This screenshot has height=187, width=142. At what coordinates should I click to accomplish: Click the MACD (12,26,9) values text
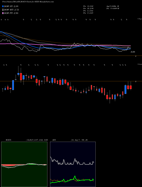click(37, 140)
